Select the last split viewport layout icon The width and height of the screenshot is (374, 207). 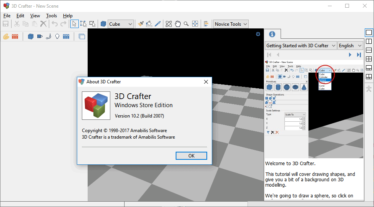coord(369,76)
